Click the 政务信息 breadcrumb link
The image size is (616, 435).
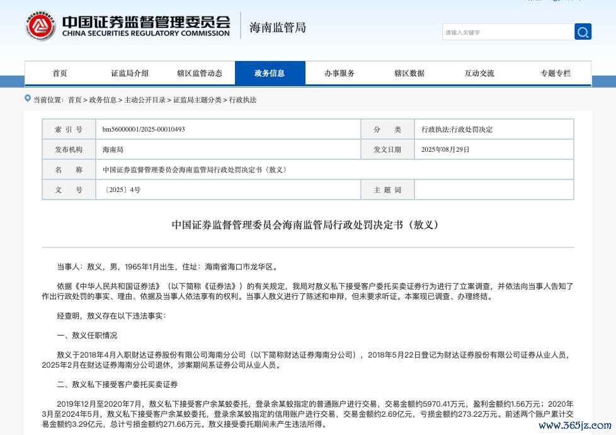103,100
